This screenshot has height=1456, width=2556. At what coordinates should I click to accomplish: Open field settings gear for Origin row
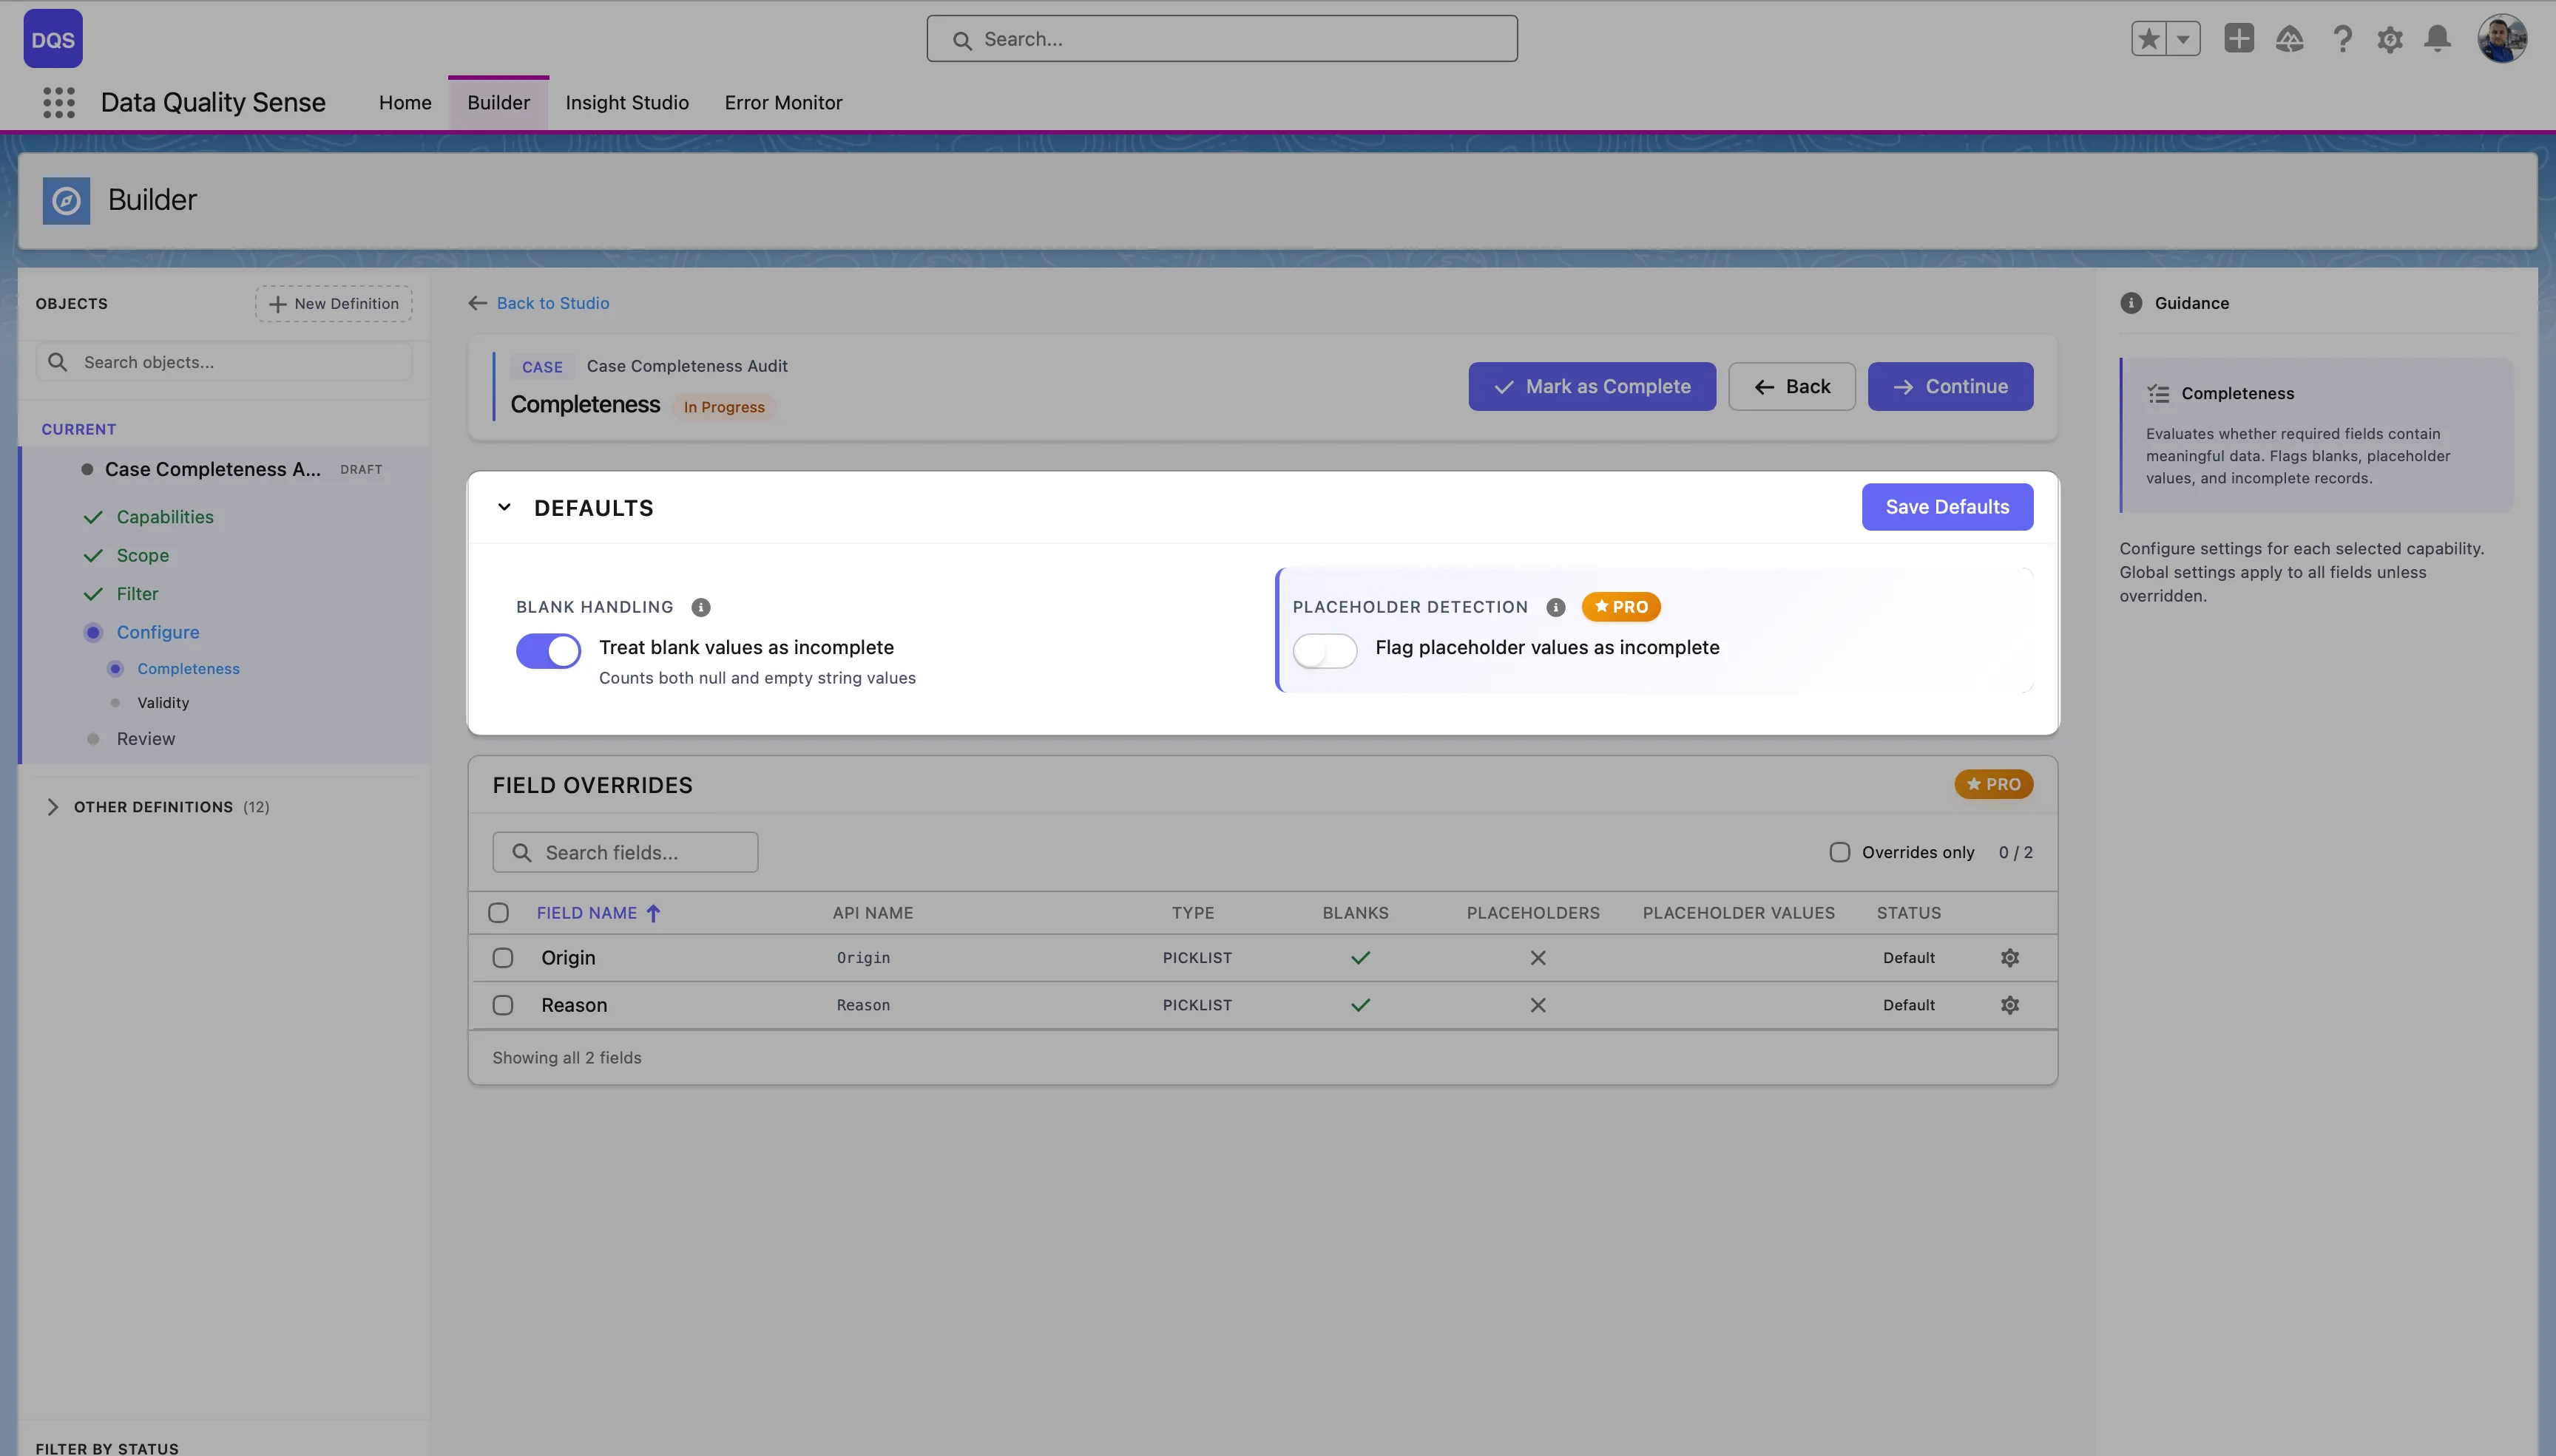[2009, 957]
